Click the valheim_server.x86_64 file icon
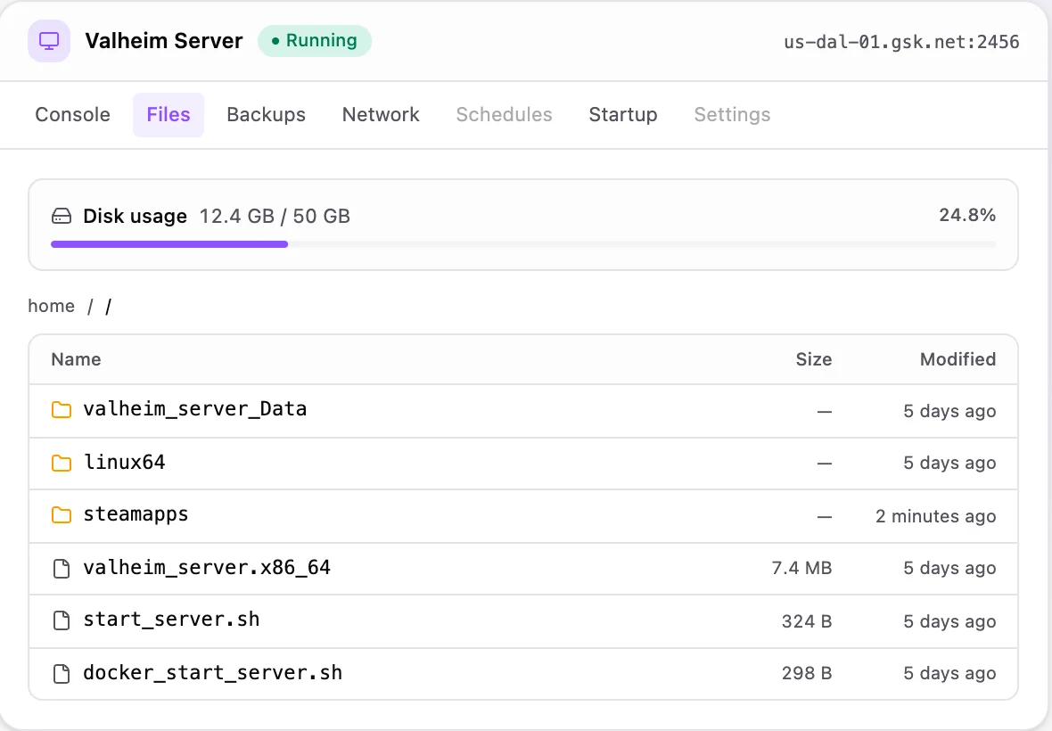 click(x=61, y=568)
